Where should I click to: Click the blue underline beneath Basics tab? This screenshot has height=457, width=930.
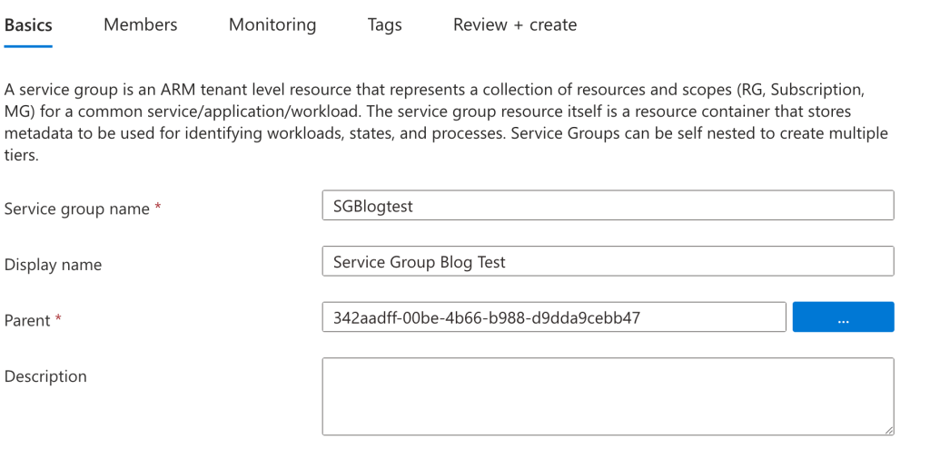click(28, 46)
